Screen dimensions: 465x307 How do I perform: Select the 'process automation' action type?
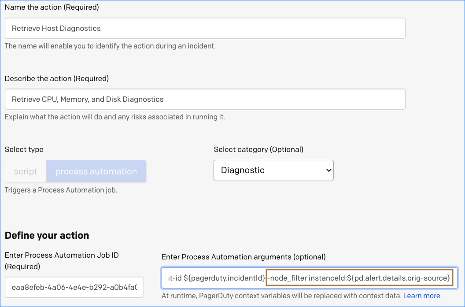(96, 171)
